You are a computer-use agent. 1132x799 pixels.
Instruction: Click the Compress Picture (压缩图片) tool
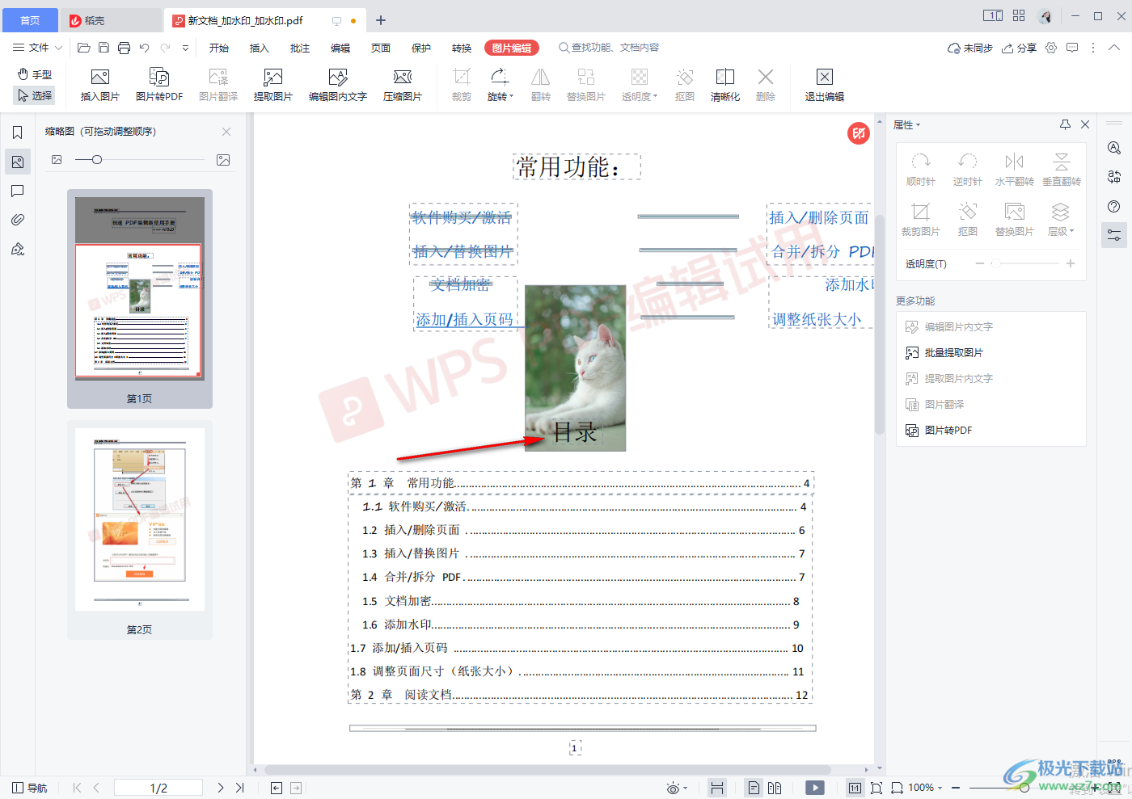click(x=402, y=85)
